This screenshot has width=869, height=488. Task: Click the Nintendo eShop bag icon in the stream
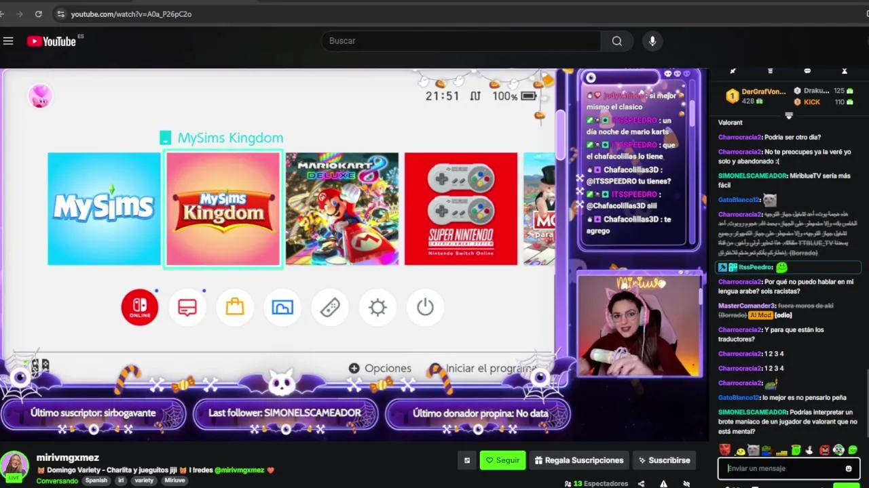coord(235,308)
